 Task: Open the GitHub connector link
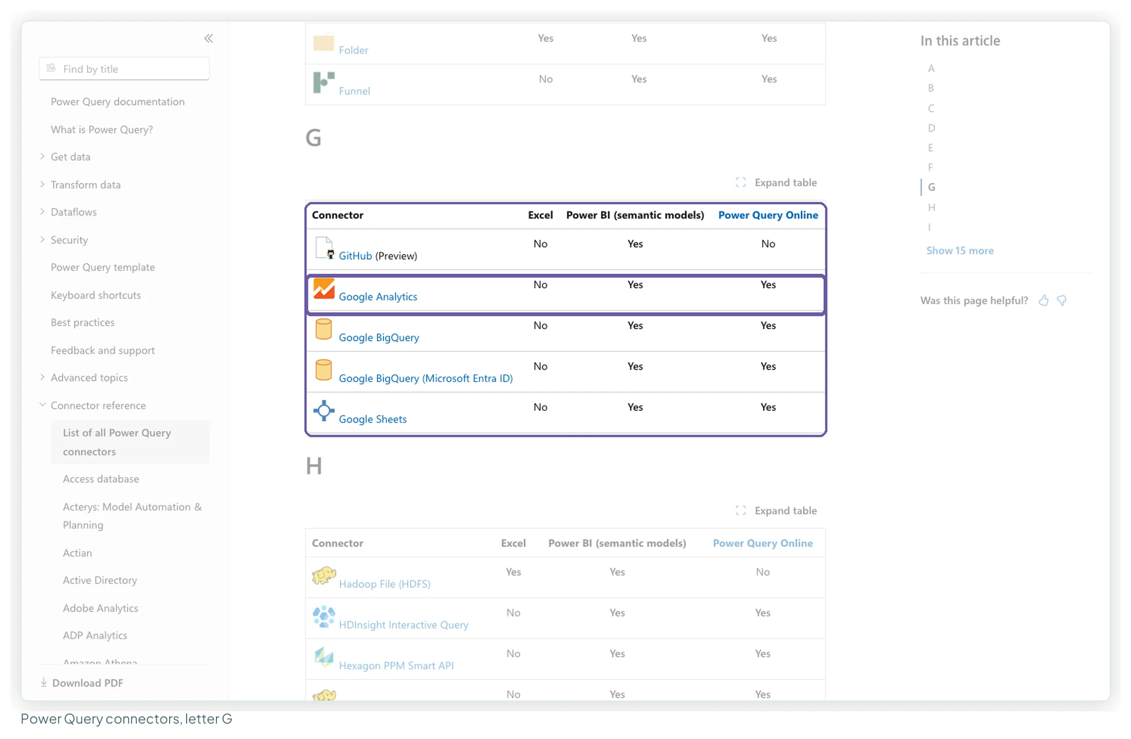355,256
